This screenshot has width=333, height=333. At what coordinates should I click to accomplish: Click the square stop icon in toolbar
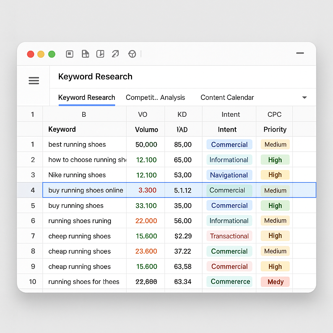click(70, 54)
